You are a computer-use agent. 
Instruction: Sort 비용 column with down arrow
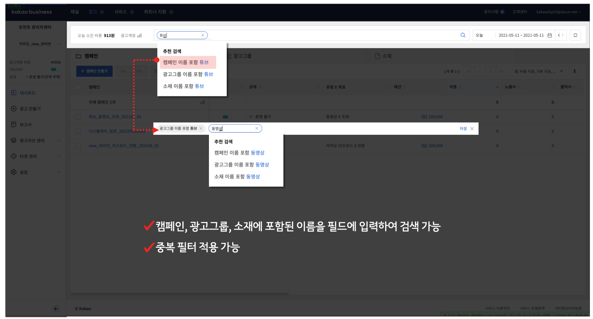(497, 87)
